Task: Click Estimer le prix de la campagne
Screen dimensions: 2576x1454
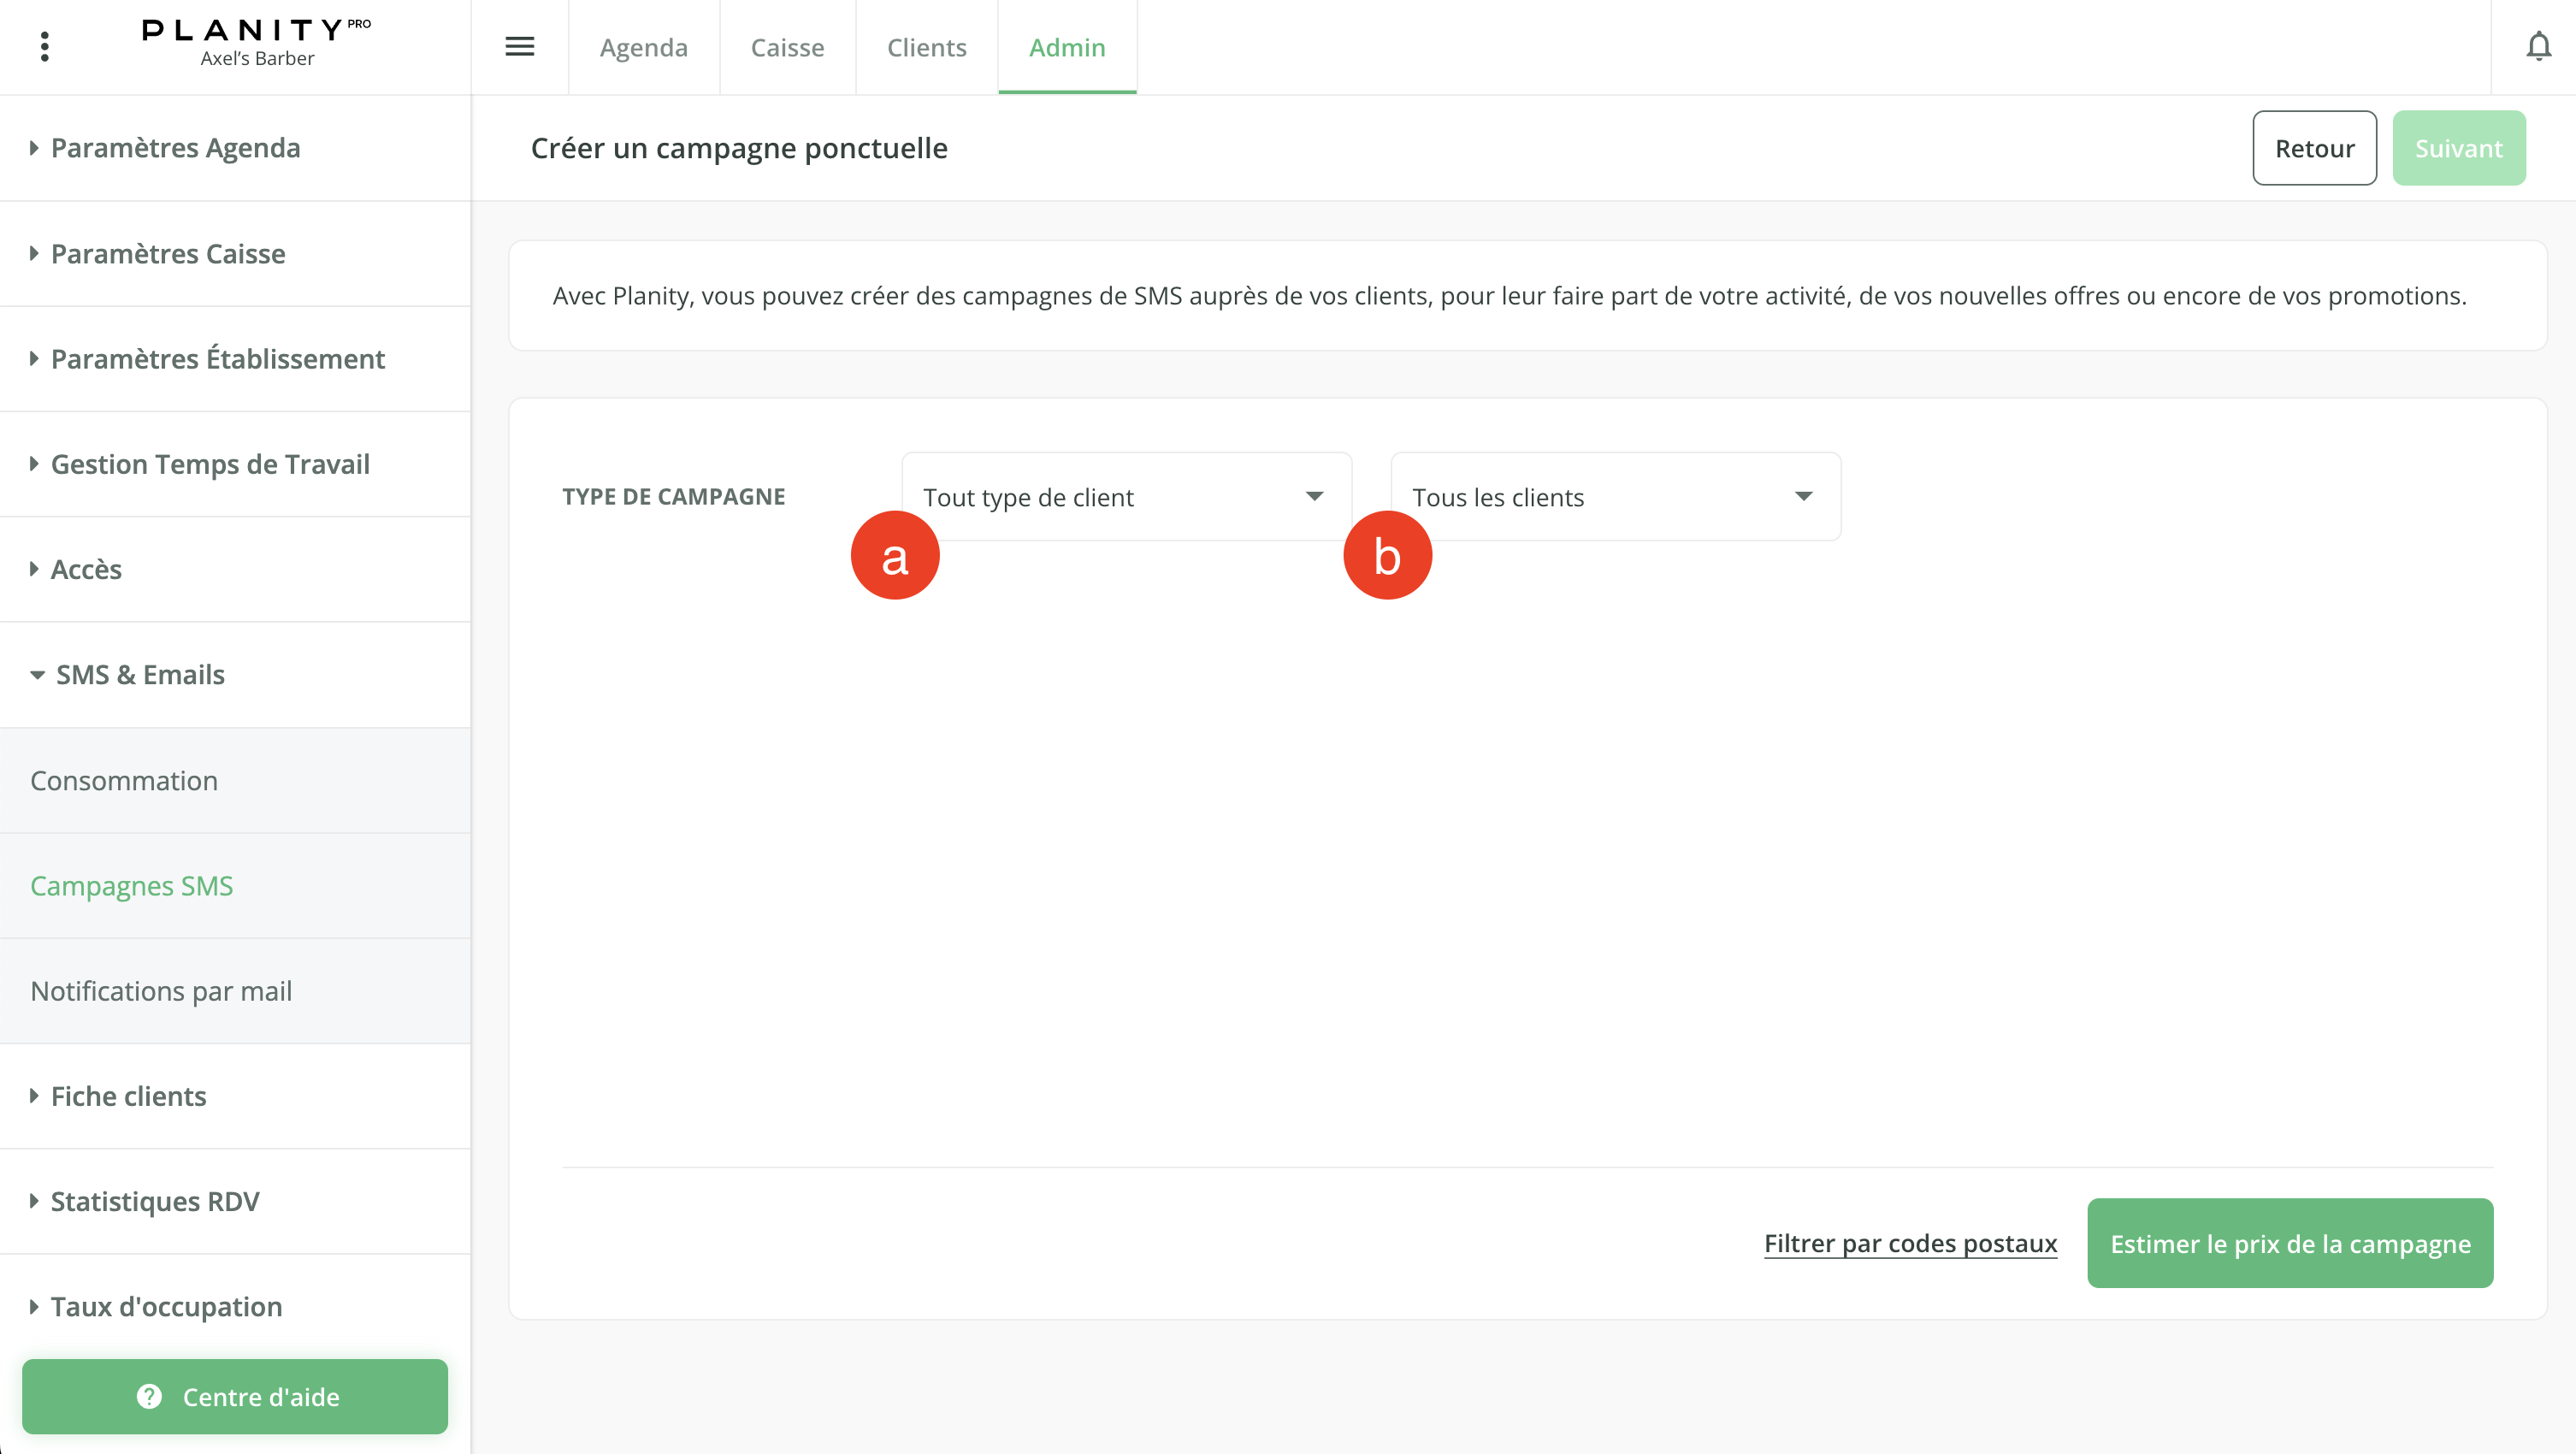Action: pyautogui.click(x=2289, y=1243)
